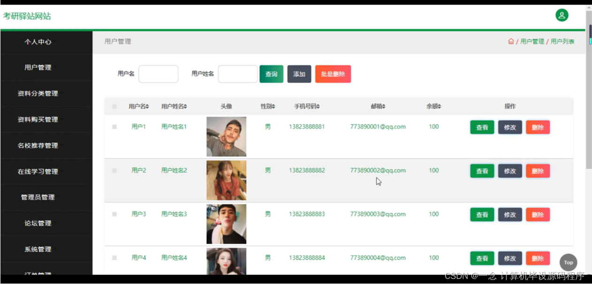Click phone number 13823888884 cell
The image size is (592, 285).
pyautogui.click(x=307, y=257)
